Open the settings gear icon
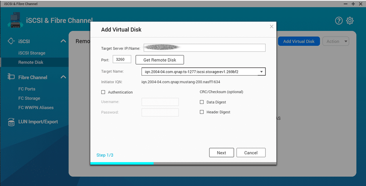 click(350, 21)
